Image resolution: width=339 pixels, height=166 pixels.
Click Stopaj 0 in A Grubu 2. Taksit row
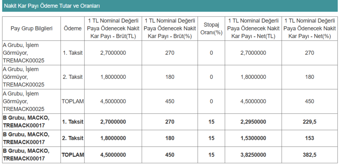[211, 77]
